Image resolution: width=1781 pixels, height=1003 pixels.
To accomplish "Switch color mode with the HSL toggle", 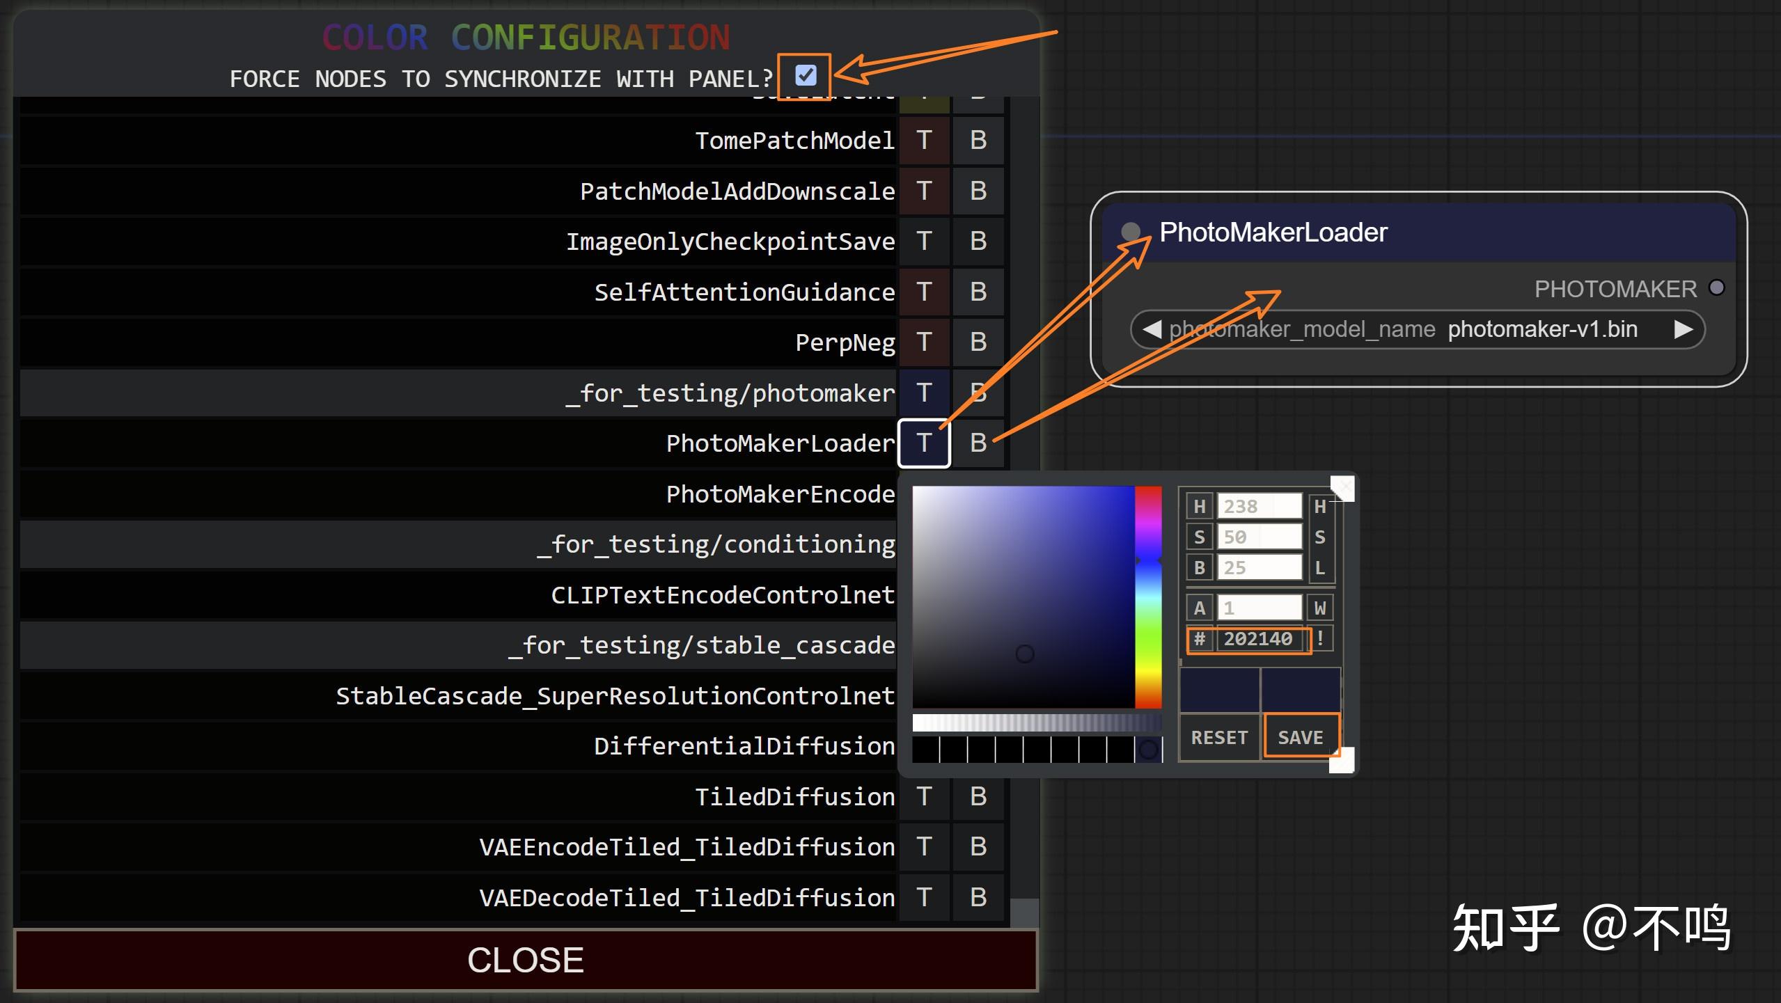I will 1320,537.
